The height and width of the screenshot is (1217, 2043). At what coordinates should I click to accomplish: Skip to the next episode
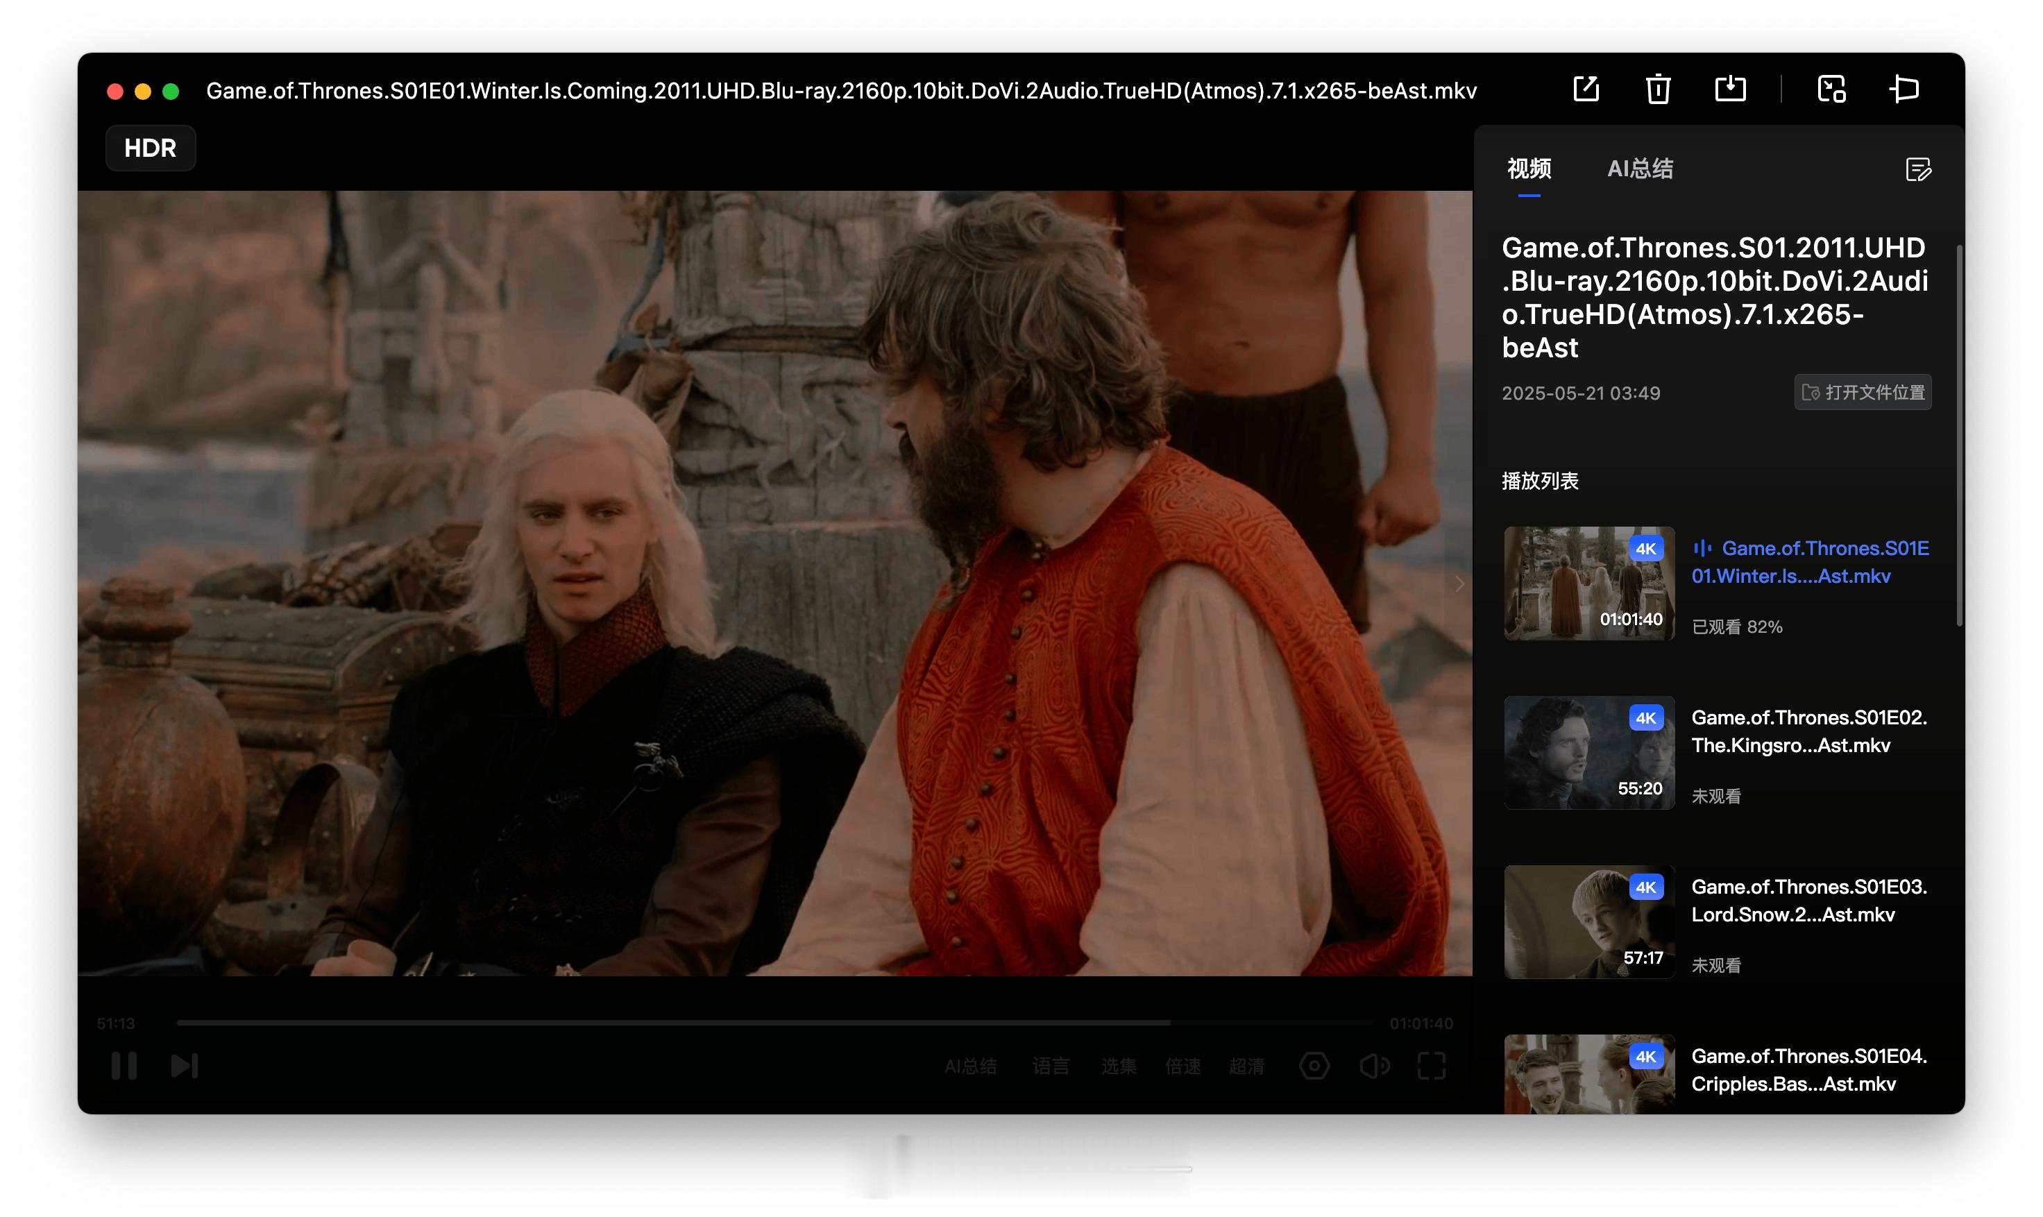click(x=185, y=1065)
